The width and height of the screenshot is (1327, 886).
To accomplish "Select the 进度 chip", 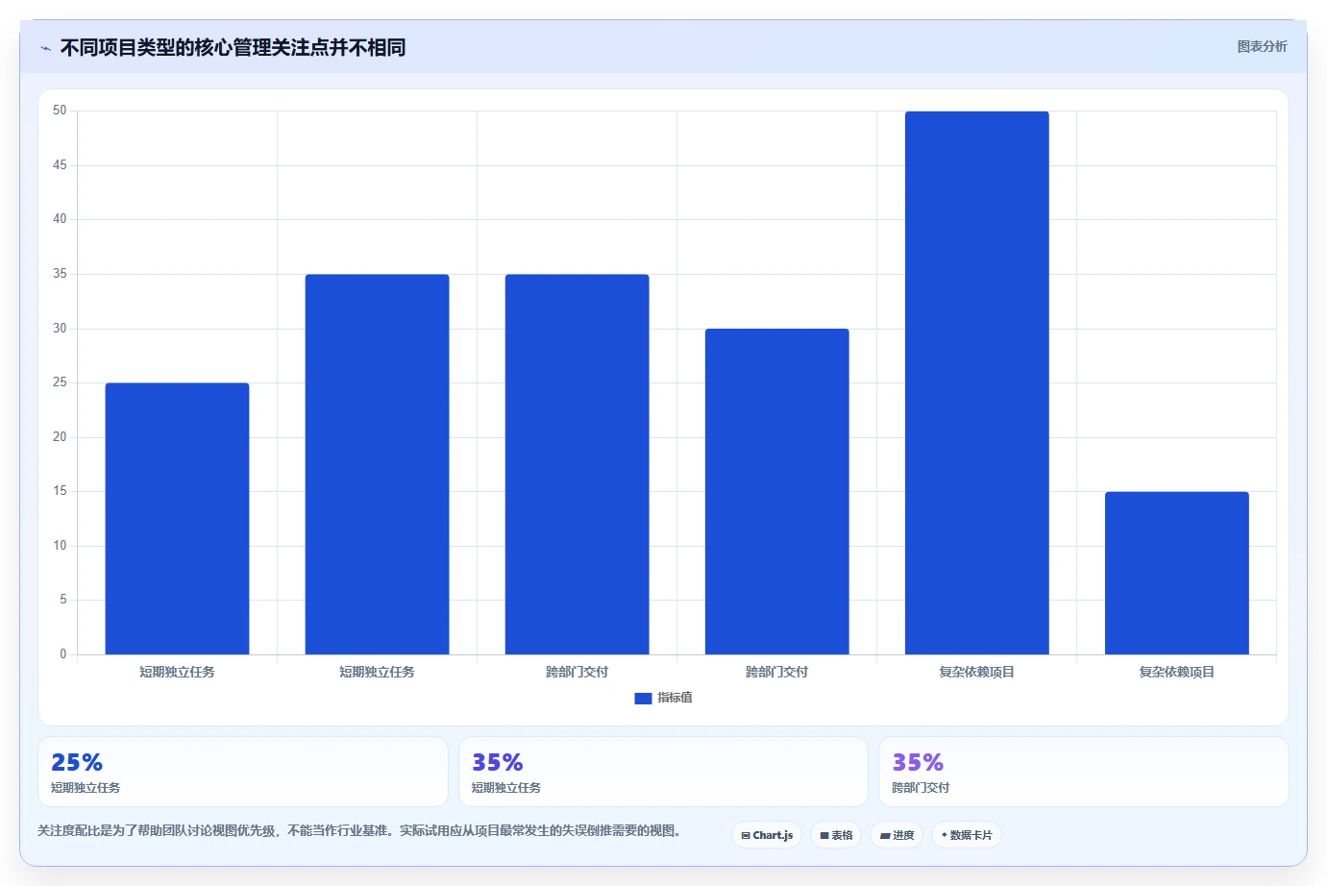I will click(897, 835).
